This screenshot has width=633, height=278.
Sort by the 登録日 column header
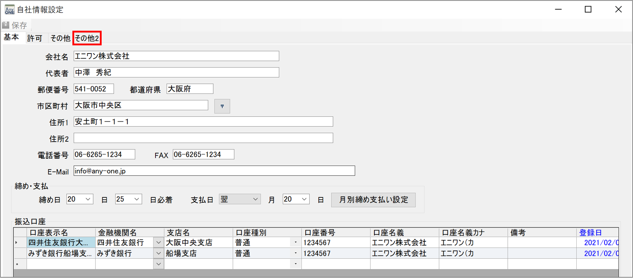point(590,233)
